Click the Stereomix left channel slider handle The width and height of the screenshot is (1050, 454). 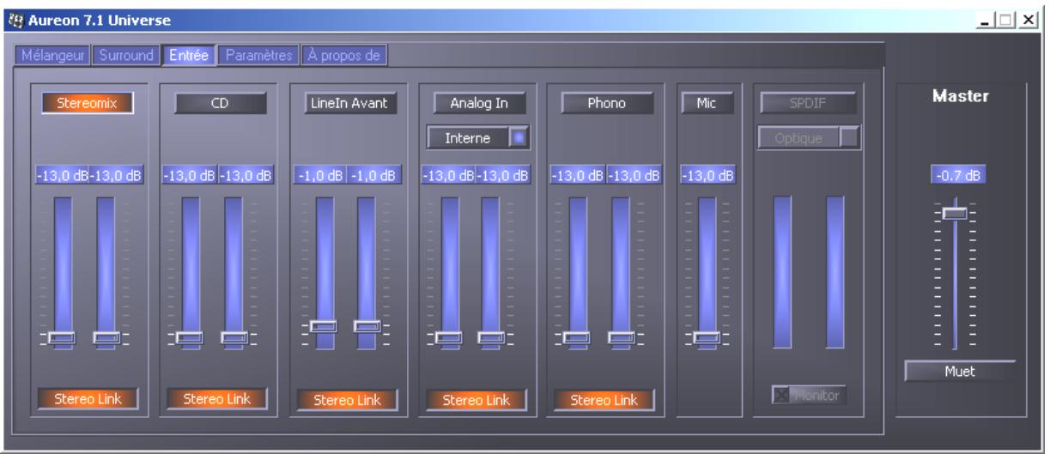point(62,338)
